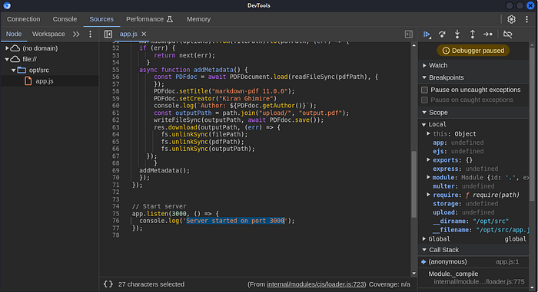Click the 'storage: undefined' scope entry
This screenshot has width=538, height=292.
tap(465, 204)
